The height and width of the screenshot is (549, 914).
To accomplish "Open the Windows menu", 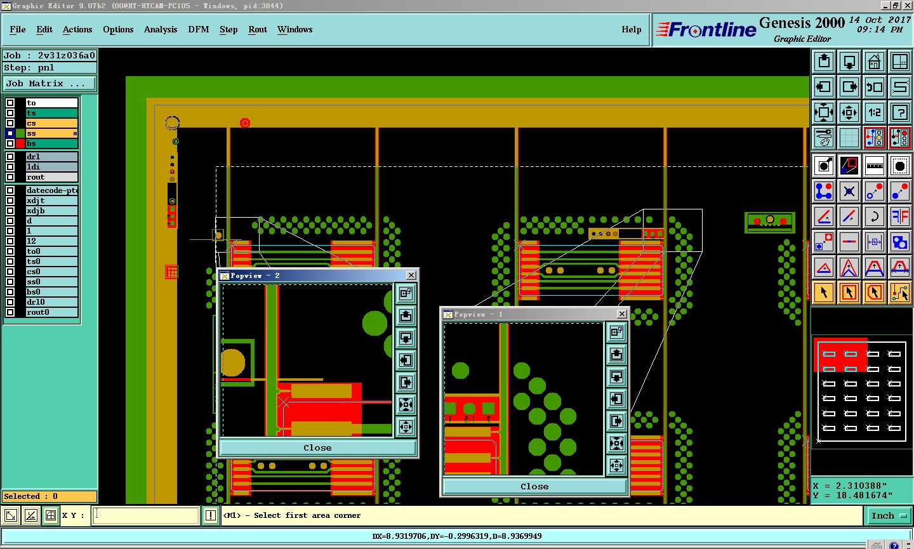I will click(x=295, y=29).
